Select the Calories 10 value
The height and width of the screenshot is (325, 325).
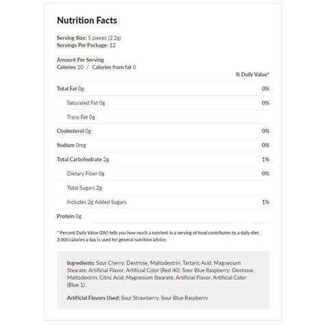[70, 67]
